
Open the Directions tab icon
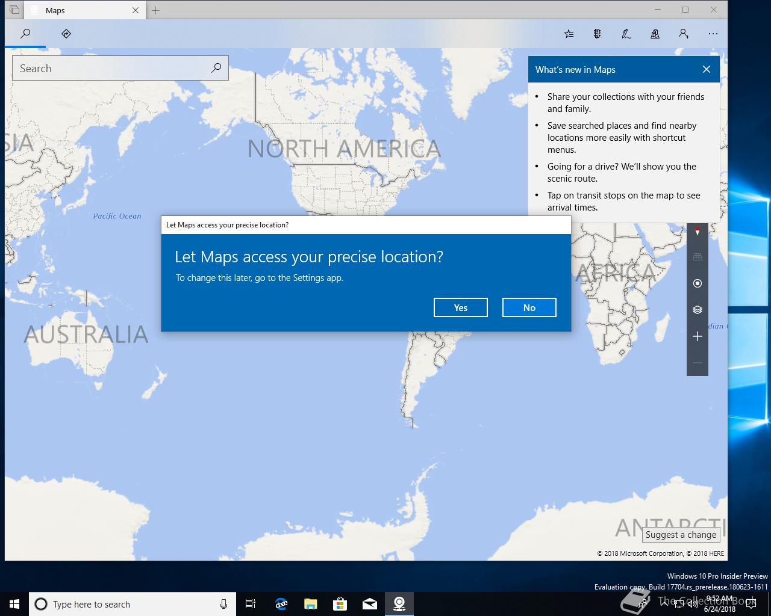tap(66, 34)
